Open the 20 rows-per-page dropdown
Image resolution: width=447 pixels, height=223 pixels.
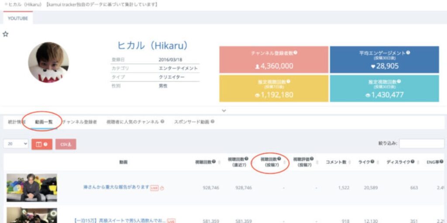point(16,144)
